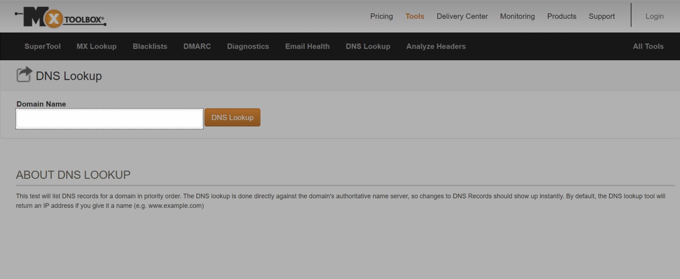Focus the Domain Name input field
The height and width of the screenshot is (279, 680).
tap(110, 119)
